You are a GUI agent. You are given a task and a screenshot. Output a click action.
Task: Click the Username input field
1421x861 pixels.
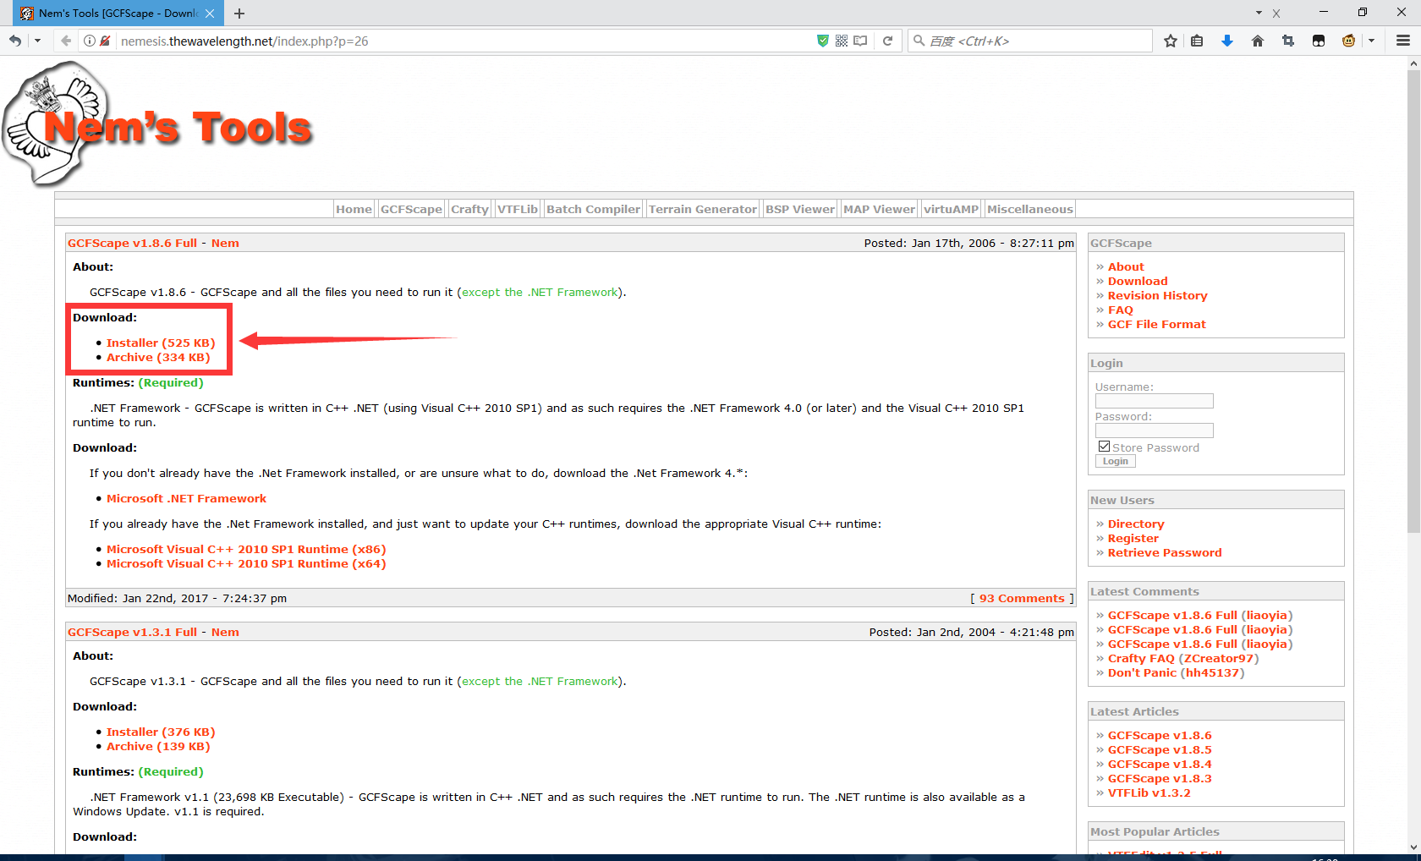[x=1154, y=401]
